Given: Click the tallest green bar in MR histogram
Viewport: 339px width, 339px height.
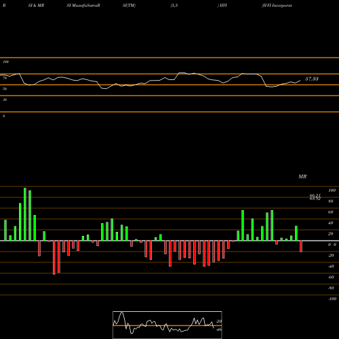Looking at the screenshot, I should (25, 214).
